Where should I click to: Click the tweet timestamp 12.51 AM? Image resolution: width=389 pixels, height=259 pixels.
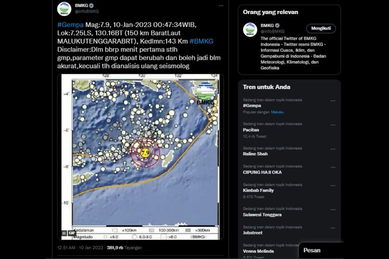coord(67,248)
